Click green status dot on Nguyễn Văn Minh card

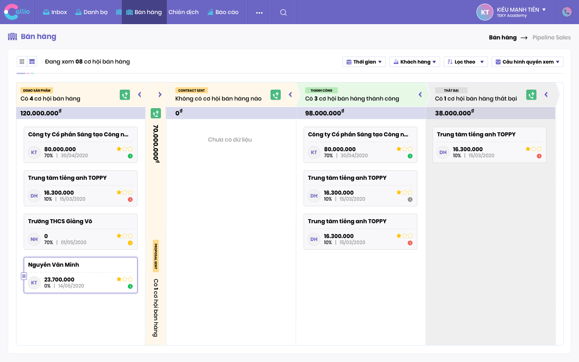130,286
